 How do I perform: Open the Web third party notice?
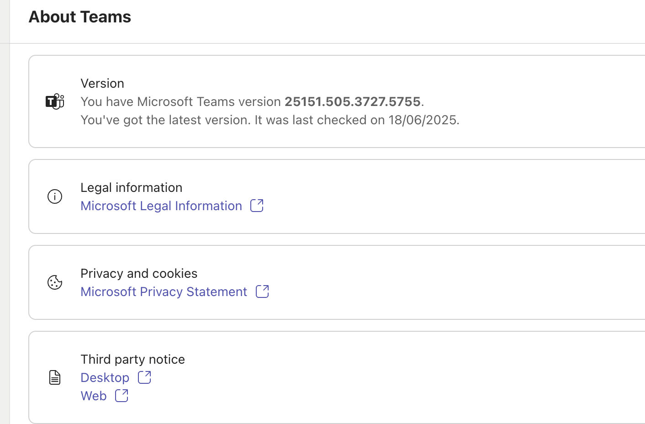93,396
